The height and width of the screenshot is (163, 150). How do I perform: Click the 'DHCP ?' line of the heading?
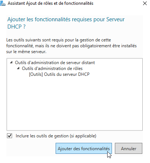(x=16, y=27)
